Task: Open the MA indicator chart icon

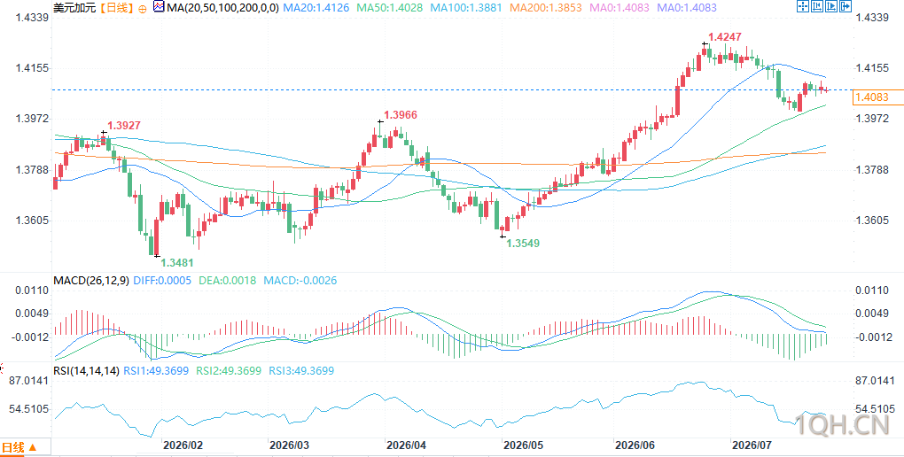Action: pos(158,7)
